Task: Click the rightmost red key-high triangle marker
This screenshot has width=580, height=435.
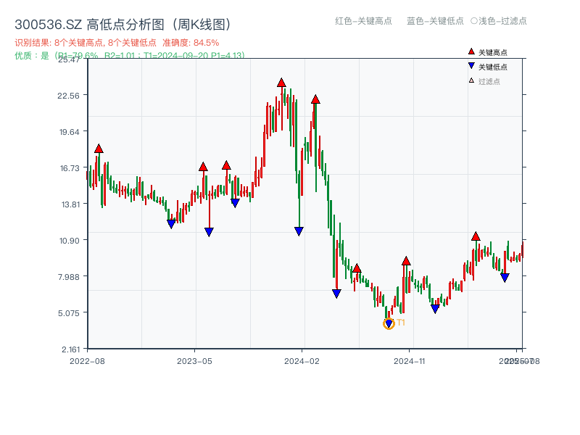Action: (x=476, y=236)
